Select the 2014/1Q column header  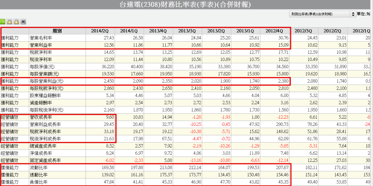[x=129, y=31]
